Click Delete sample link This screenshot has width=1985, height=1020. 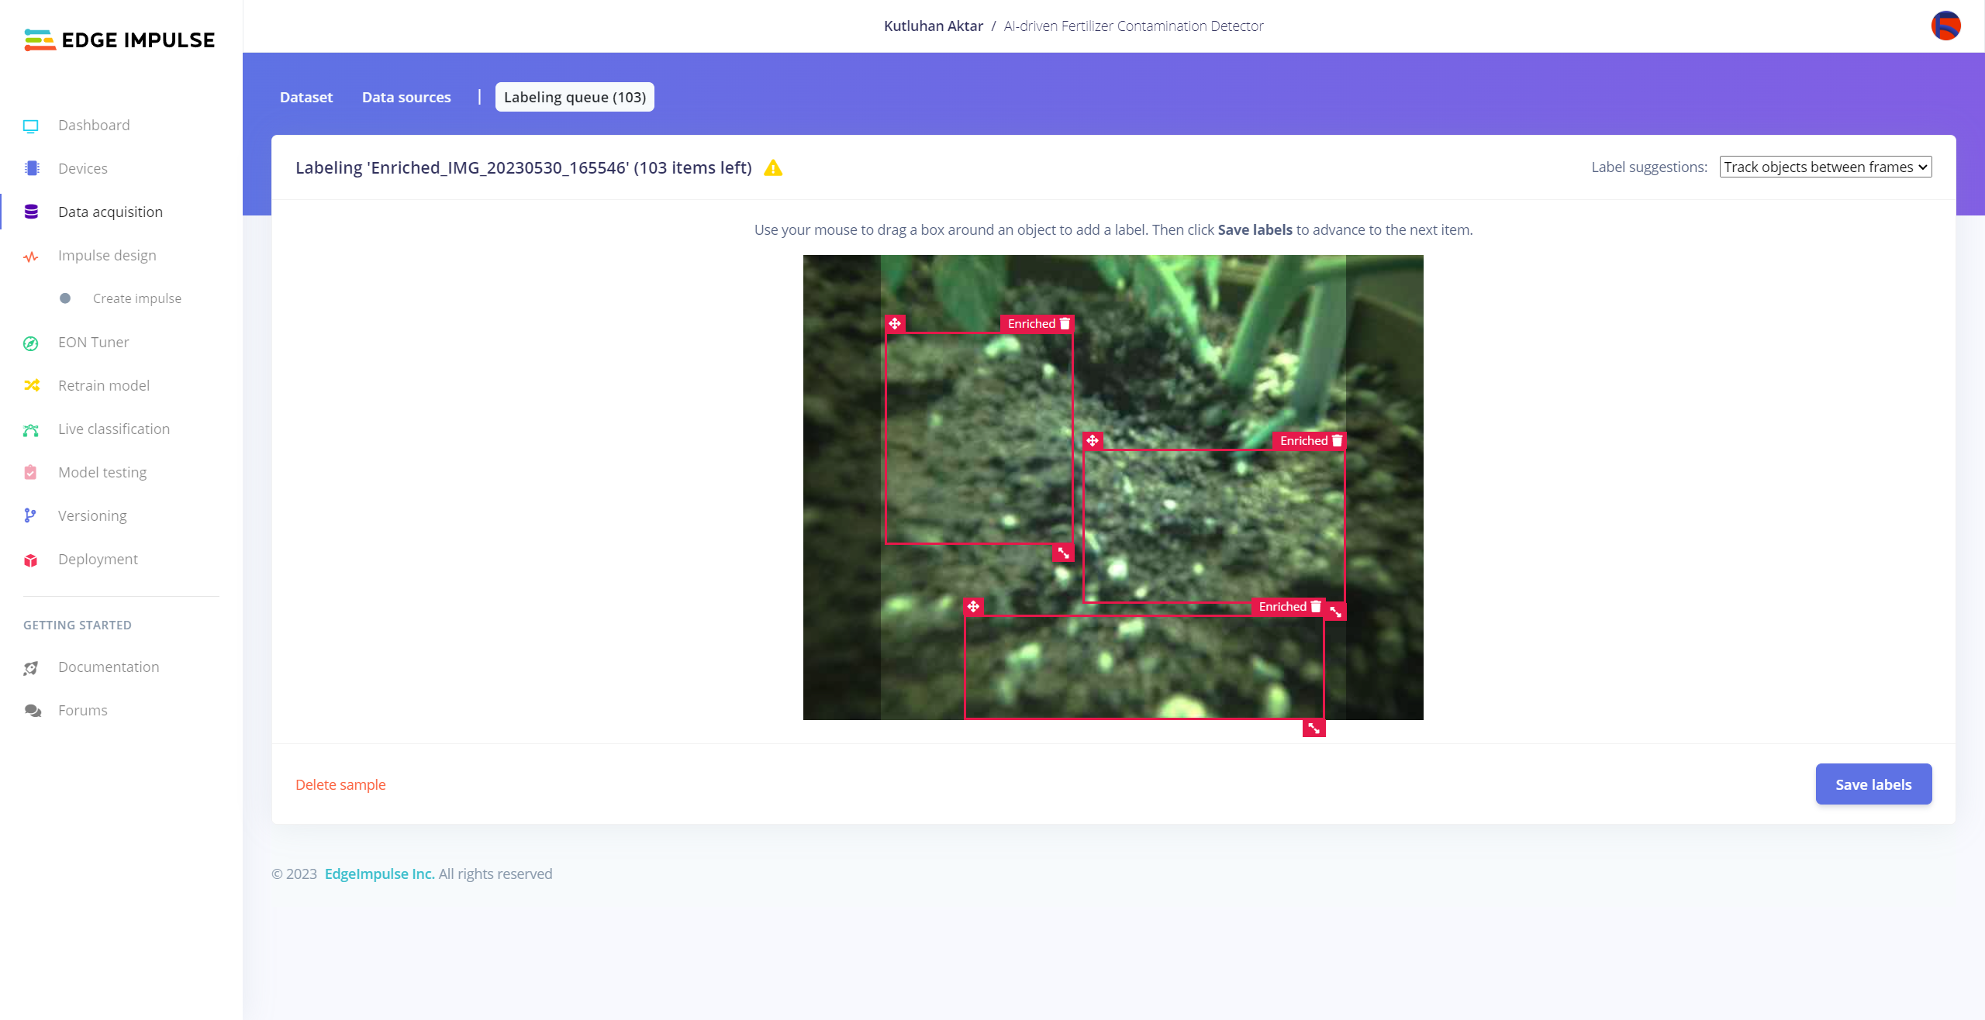tap(340, 785)
